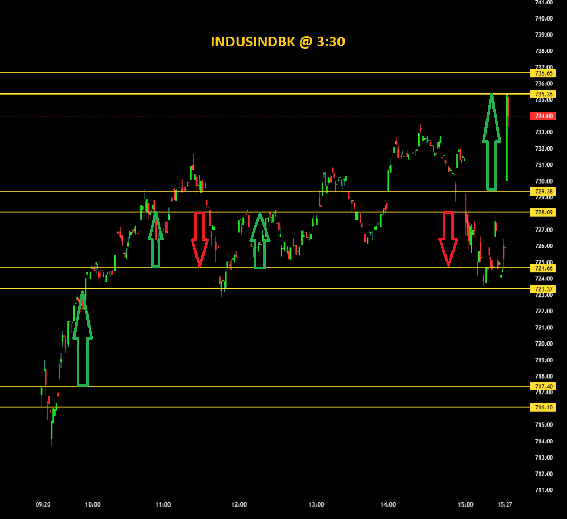Click the 12:00 time axis label
The width and height of the screenshot is (567, 519).
[x=239, y=504]
